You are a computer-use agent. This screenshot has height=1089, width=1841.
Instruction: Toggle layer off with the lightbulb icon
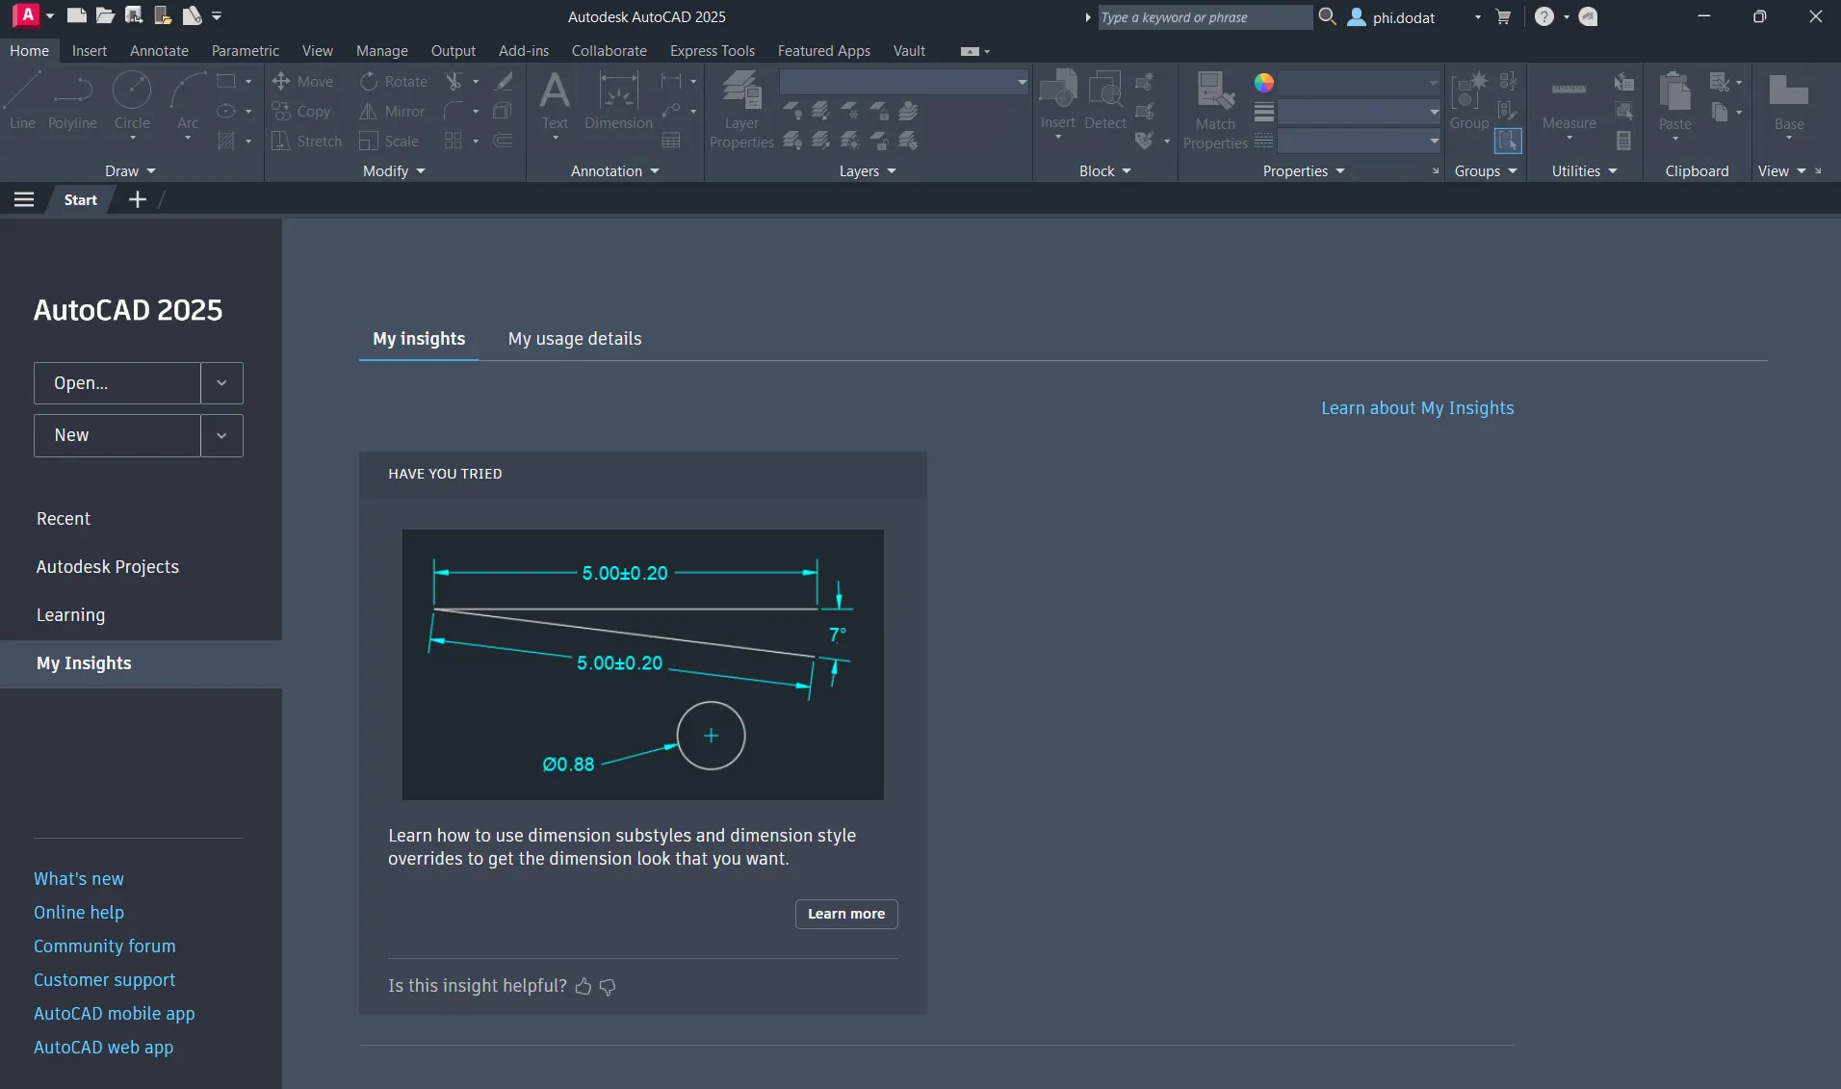pyautogui.click(x=792, y=111)
